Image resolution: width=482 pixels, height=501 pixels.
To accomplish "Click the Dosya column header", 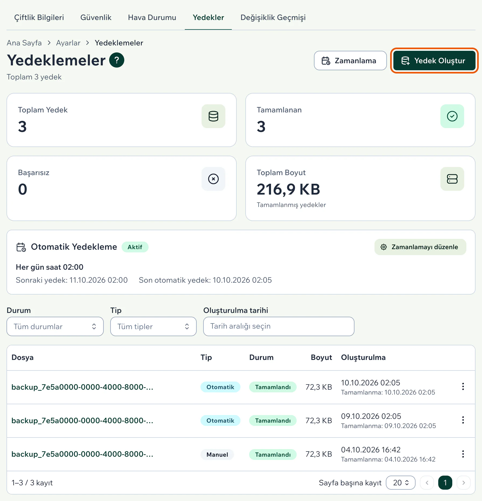I will (x=22, y=357).
